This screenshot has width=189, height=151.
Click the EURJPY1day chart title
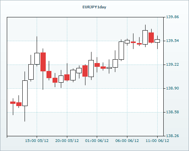[x=94, y=7]
